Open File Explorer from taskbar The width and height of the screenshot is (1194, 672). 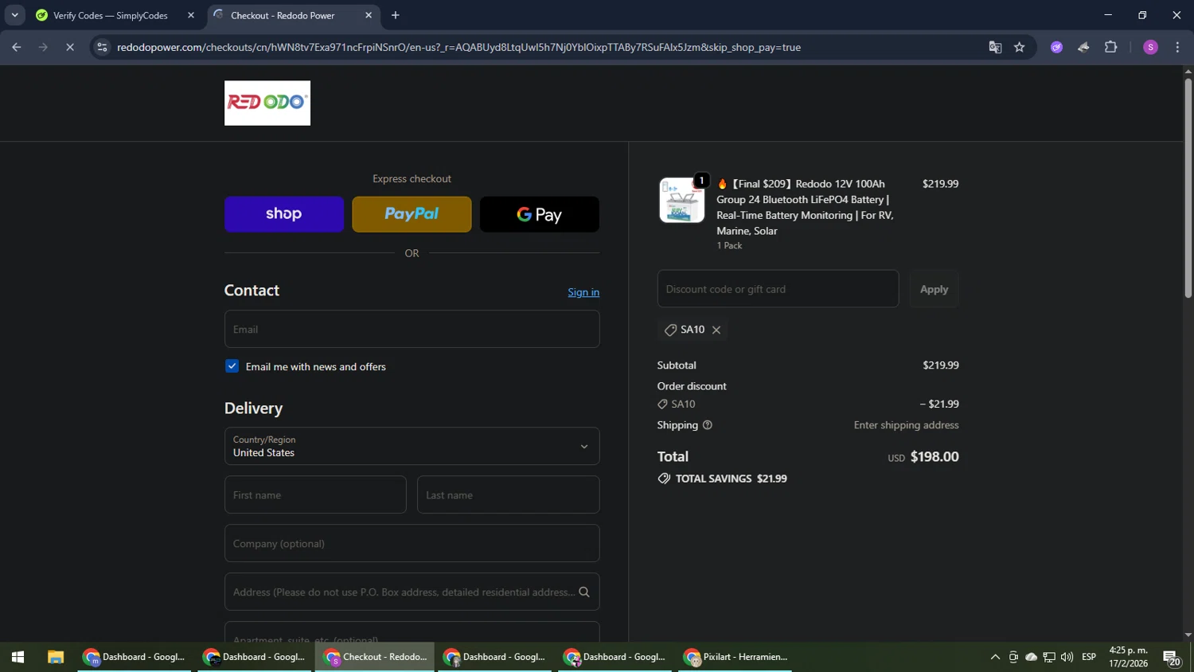(55, 657)
